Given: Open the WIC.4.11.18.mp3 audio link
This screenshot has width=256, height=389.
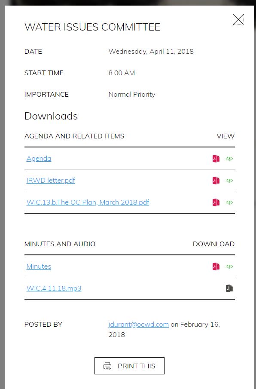Looking at the screenshot, I should click(x=54, y=288).
